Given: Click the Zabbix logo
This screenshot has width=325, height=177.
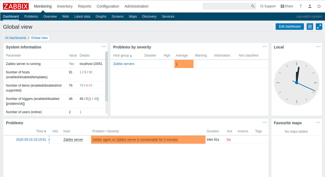Looking at the screenshot, I should tap(16, 6).
